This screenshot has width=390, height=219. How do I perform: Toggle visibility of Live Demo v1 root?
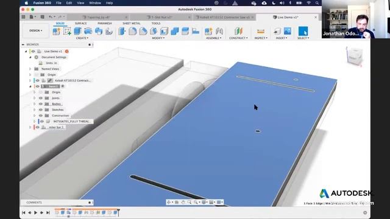point(34,51)
